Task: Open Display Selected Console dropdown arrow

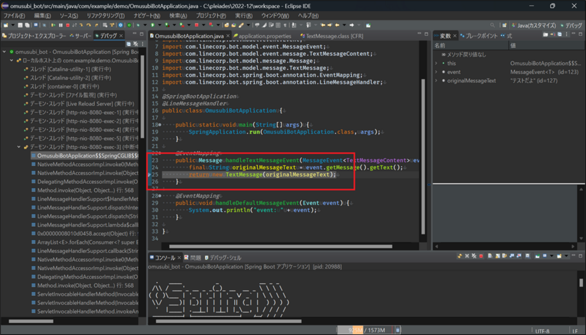Action: coord(551,256)
